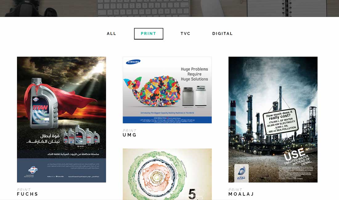Click the 'Huge Problems Require Huge Solutions' headline

click(194, 74)
